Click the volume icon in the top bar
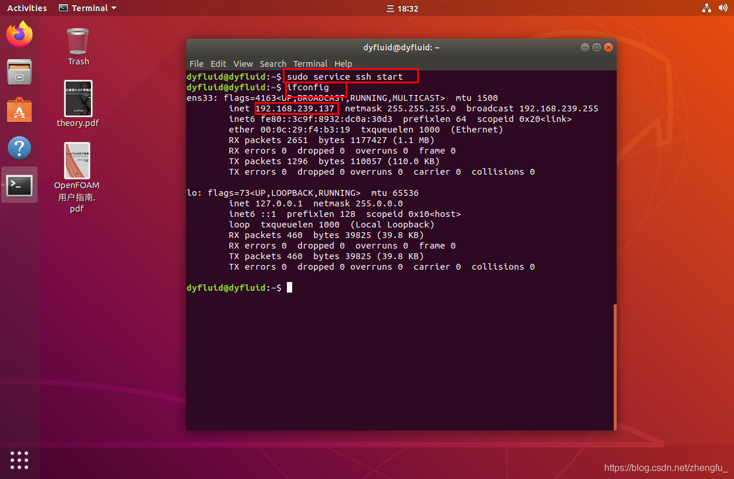The image size is (734, 479). click(724, 8)
